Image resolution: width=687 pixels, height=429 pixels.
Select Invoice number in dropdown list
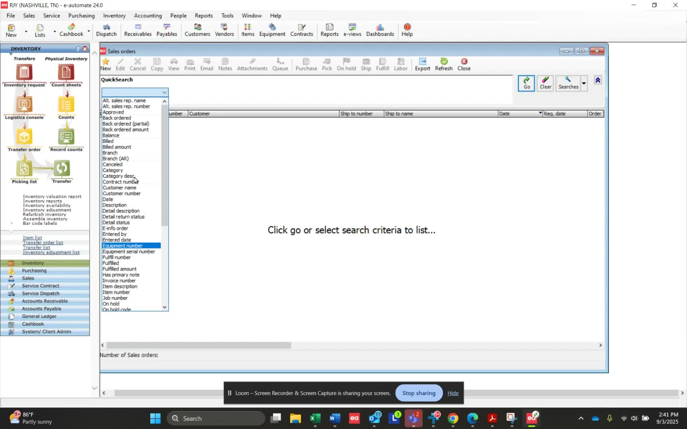[119, 280]
